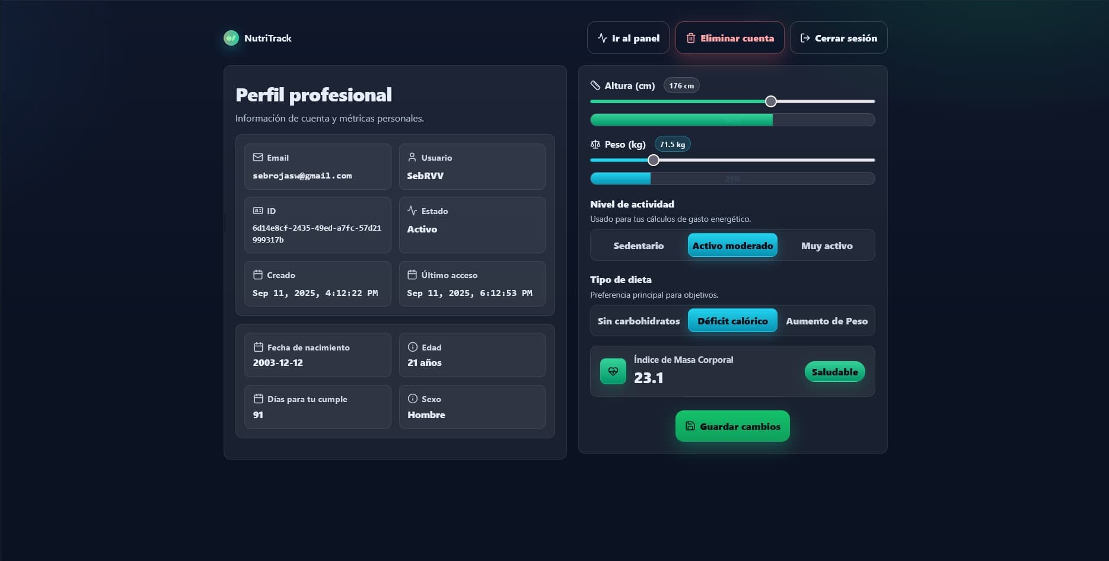Viewport: 1109px width, 561px height.
Task: Select Activo moderado activity option
Action: [x=732, y=245]
